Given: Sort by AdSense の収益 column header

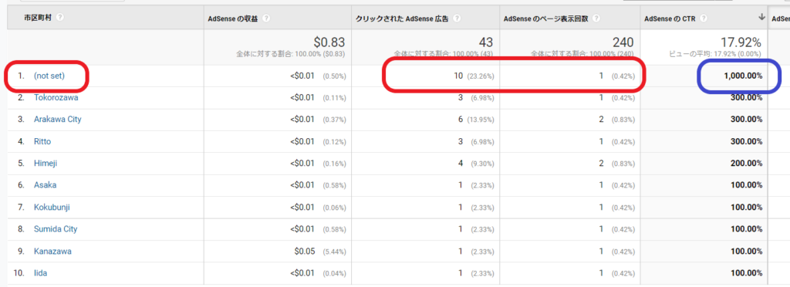Looking at the screenshot, I should (x=233, y=19).
